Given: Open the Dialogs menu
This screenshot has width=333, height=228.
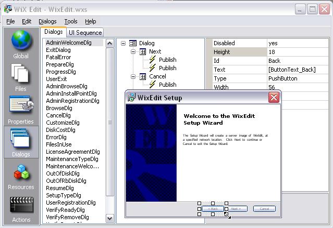Looking at the screenshot, I should pos(47,21).
